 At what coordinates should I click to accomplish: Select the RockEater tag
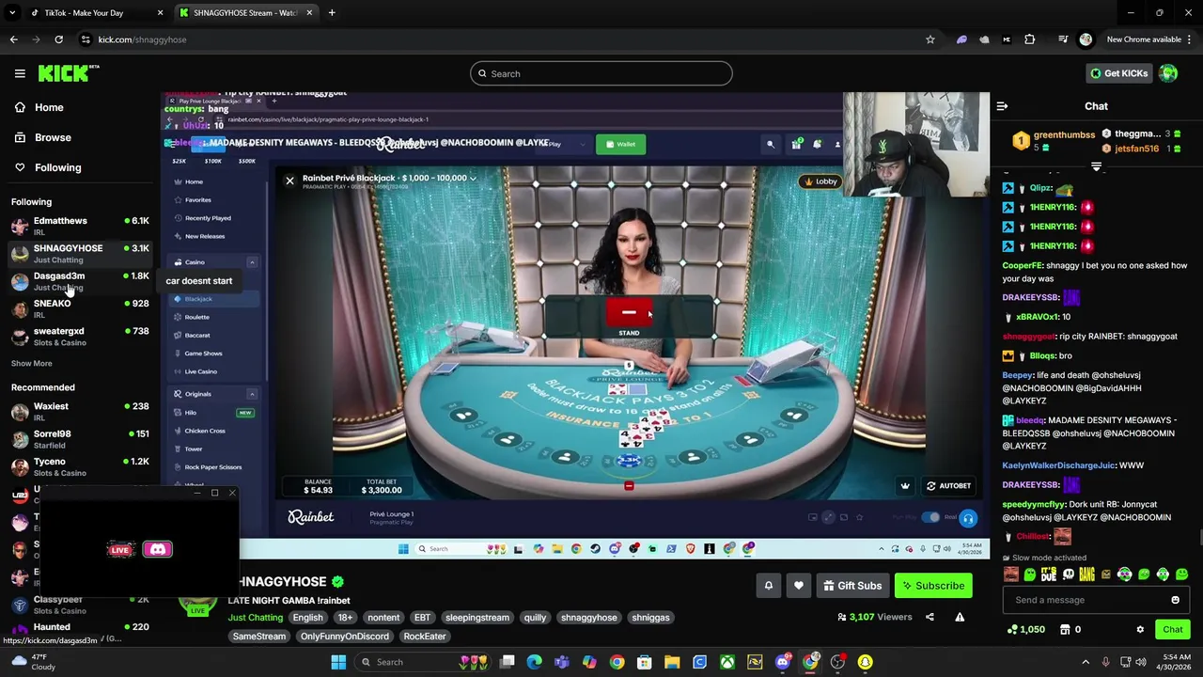pyautogui.click(x=425, y=637)
